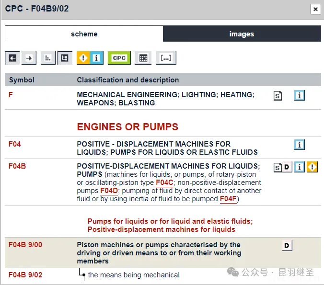Image resolution: width=324 pixels, height=285 pixels.
Task: Click the forward arrow navigation icon
Action: click(29, 58)
